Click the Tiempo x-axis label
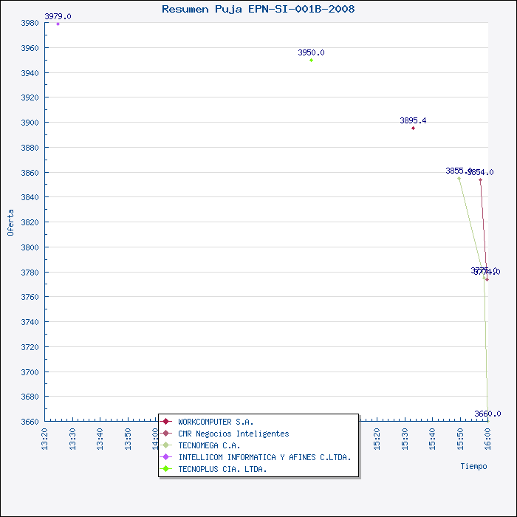 473,466
